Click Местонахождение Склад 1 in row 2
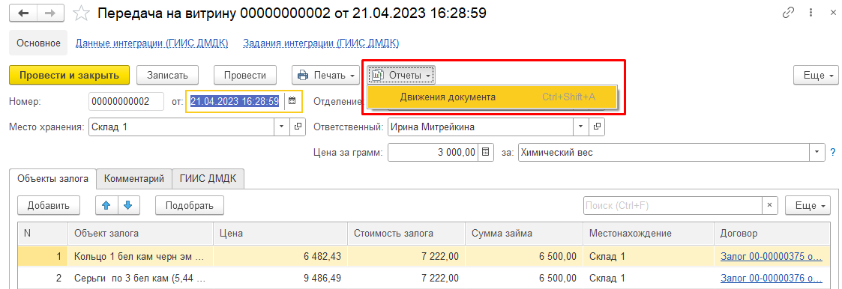 [648, 279]
